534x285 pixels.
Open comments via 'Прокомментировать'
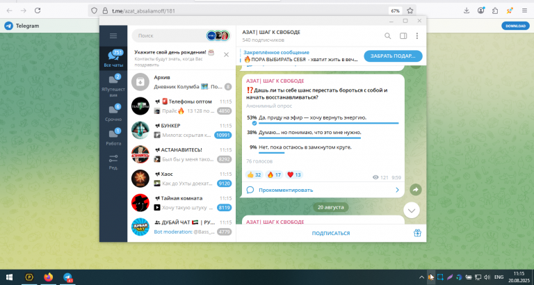click(323, 190)
